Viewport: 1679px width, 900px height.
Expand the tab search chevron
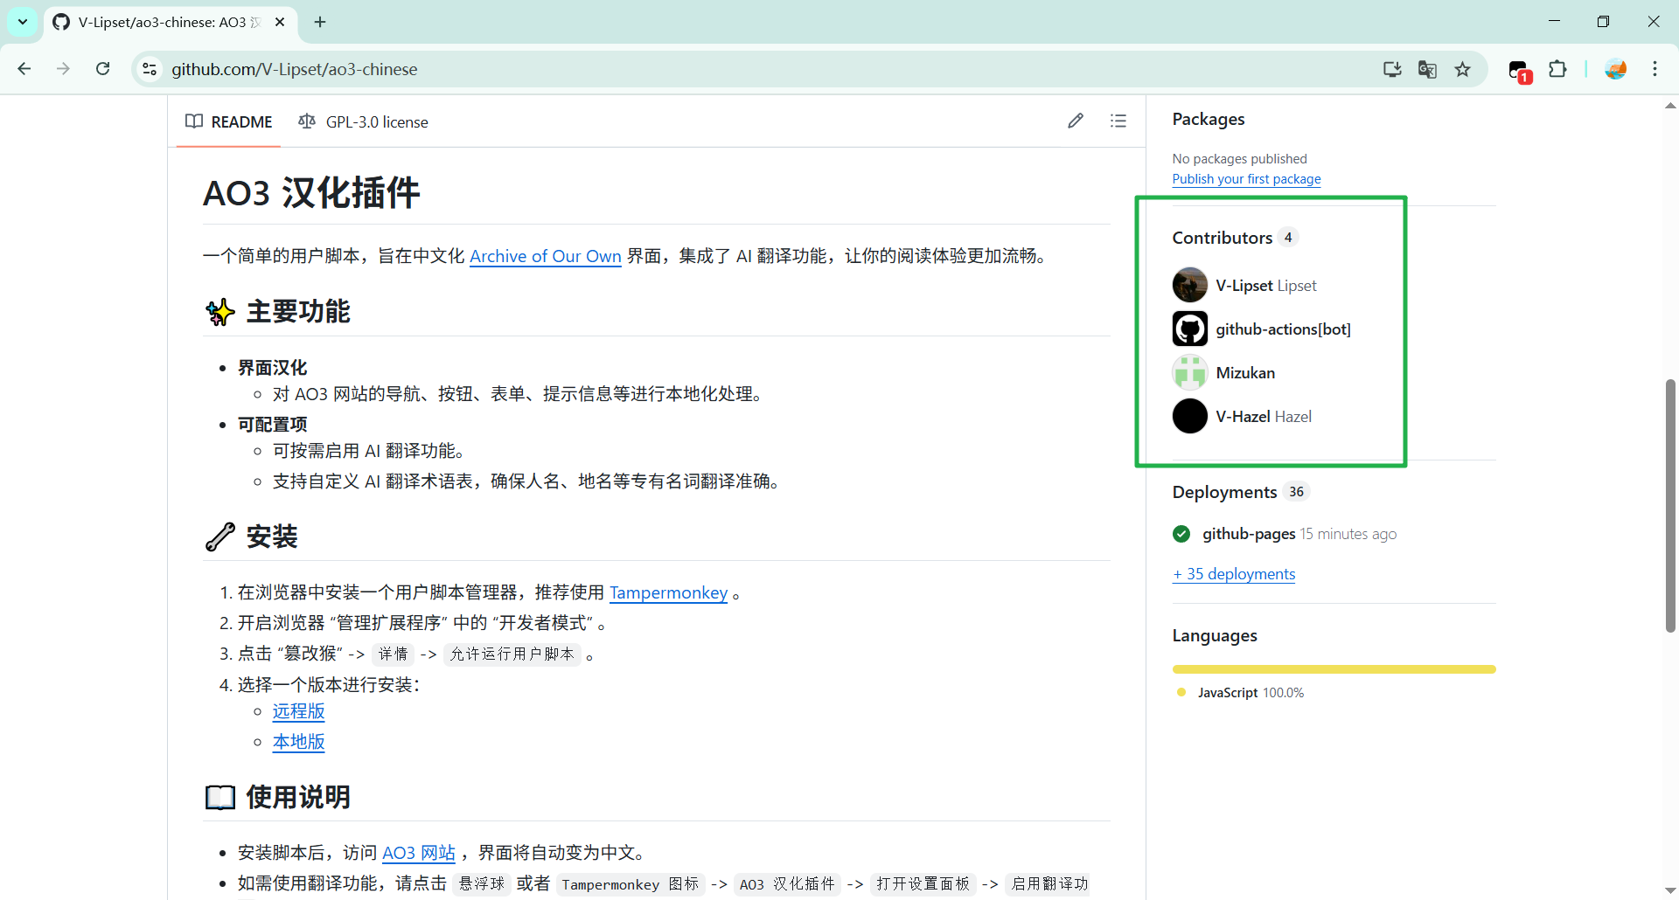(x=22, y=22)
